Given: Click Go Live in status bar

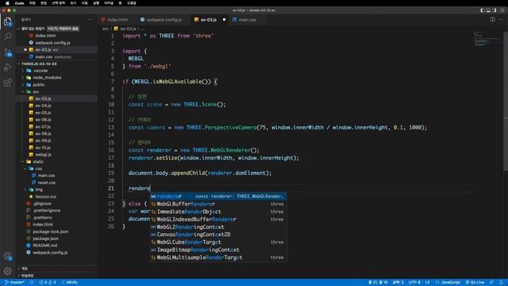Looking at the screenshot, I should [475, 283].
